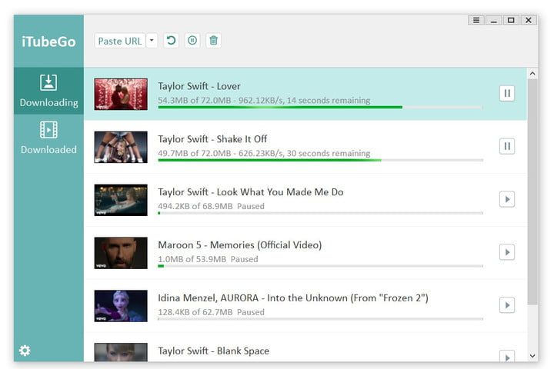Click the Maroon 5 Memories thumbnail
Viewport: 554px width, 369px height.
tap(121, 253)
